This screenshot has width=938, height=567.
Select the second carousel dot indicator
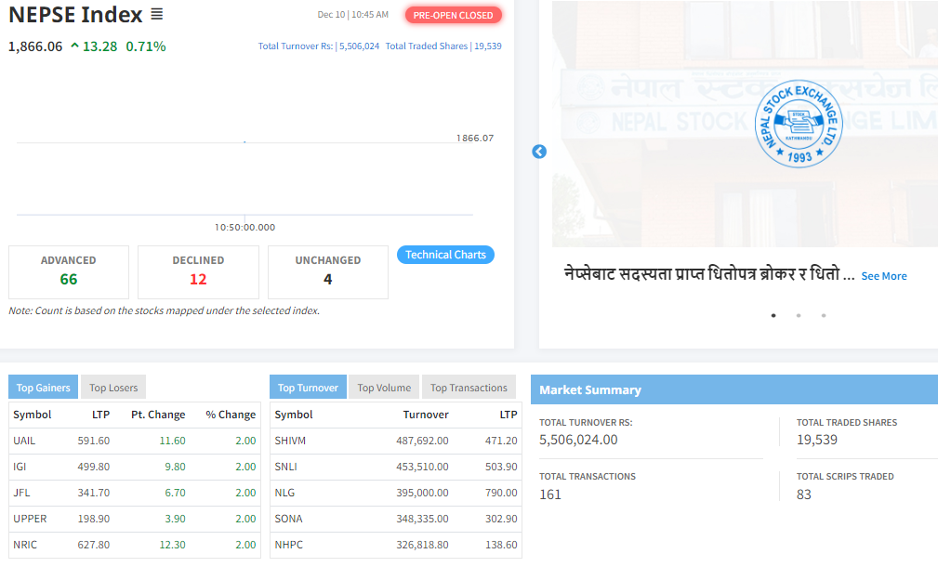[x=799, y=316]
